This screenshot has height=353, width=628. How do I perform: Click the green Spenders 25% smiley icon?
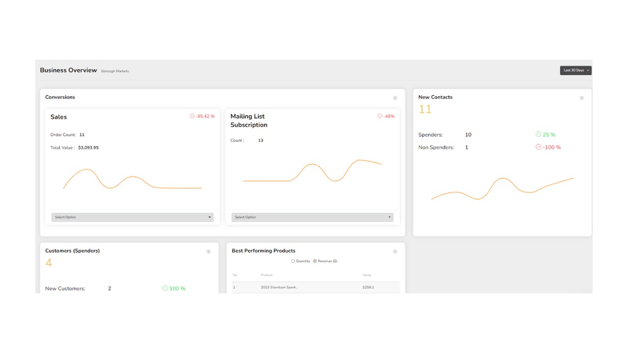(x=538, y=134)
